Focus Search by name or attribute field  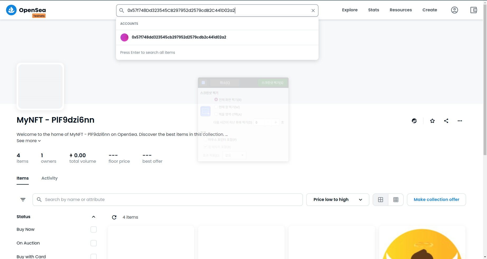pos(168,200)
